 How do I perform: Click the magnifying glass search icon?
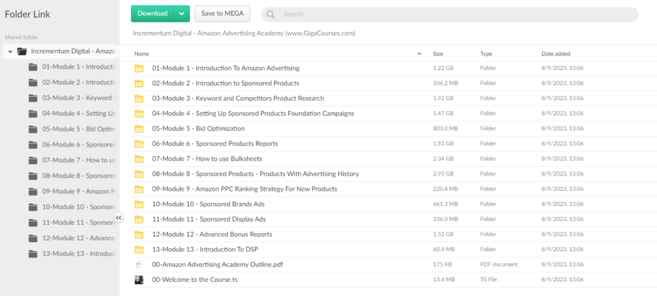(x=271, y=14)
